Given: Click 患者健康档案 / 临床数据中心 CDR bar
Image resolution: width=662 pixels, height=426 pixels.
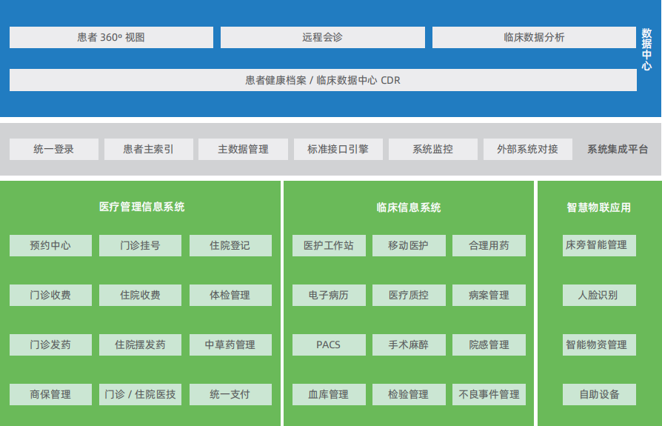Looking at the screenshot, I should point(323,80).
